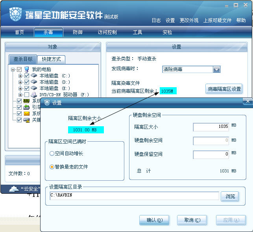The width and height of the screenshot is (253, 232).
Task: Select the 本地磁盘 (C:) tree label
Action: coord(55,76)
